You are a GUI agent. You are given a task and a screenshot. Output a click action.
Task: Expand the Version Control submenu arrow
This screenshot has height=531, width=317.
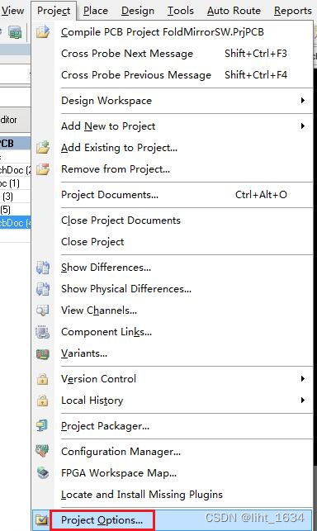point(303,378)
